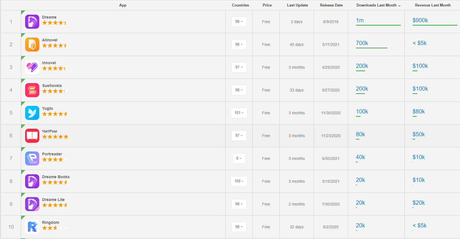
Task: Open the Portreader app icon
Action: click(32, 158)
